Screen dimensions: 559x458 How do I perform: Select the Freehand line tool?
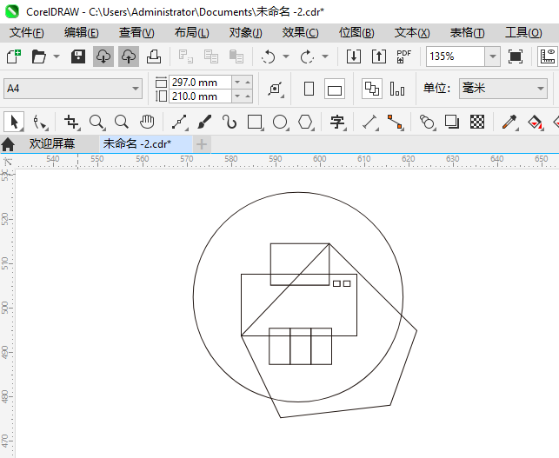coord(180,122)
